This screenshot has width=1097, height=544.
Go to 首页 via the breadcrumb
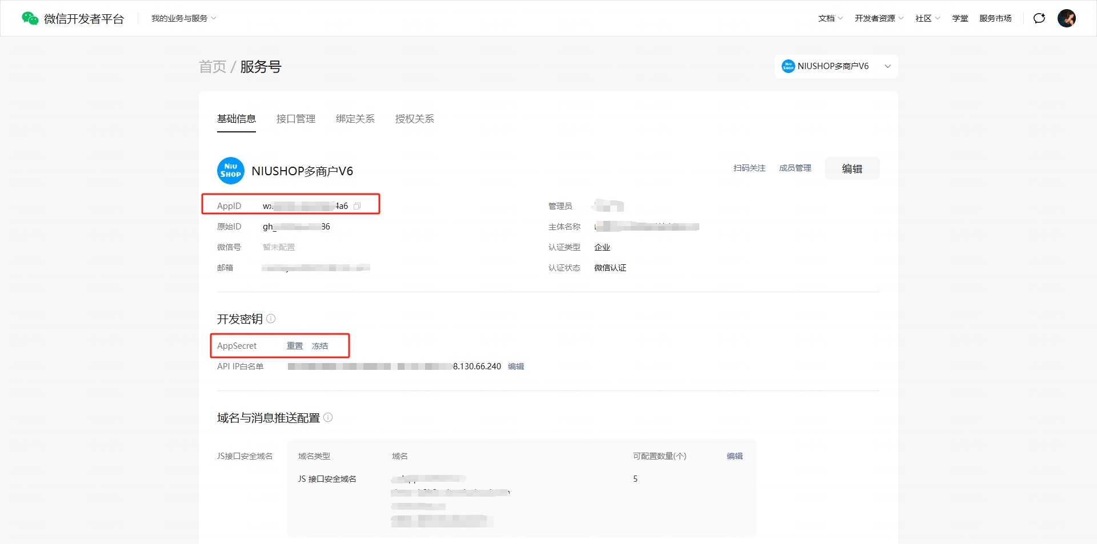click(x=212, y=67)
